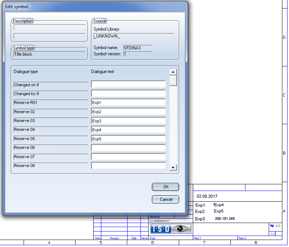Image resolution: width=289 pixels, height=247 pixels.
Task: Click the Reserve 04 field with Exp4
Action: (x=128, y=129)
